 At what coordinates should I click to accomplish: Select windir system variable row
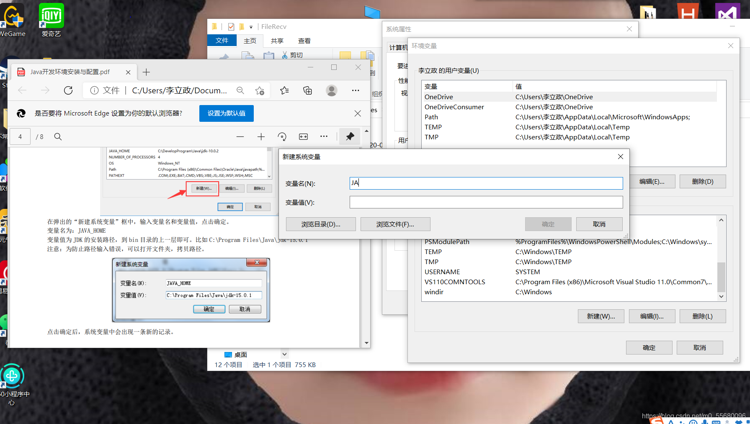[x=570, y=292]
